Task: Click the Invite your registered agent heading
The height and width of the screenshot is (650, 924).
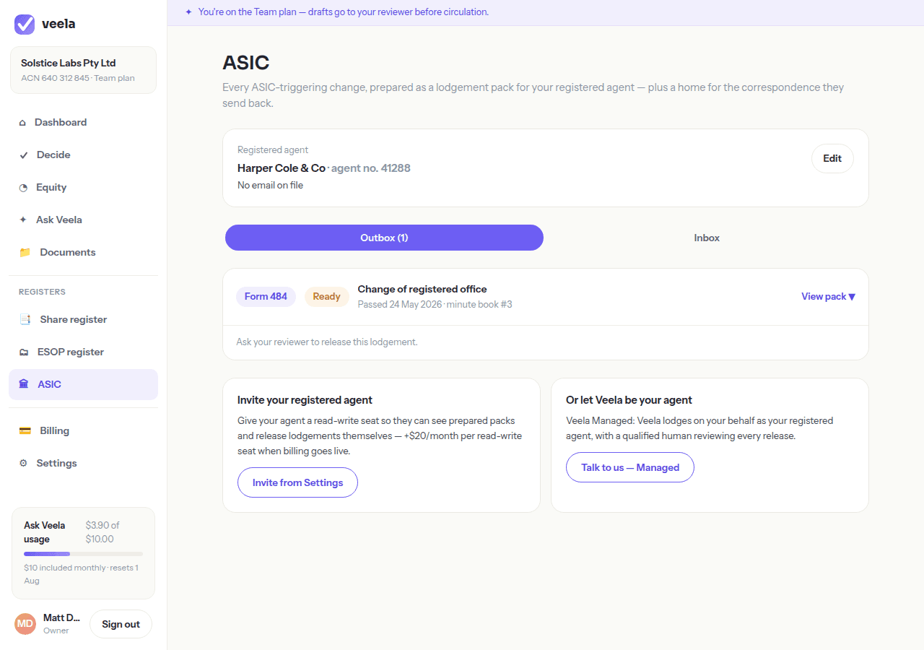Action: pos(305,400)
